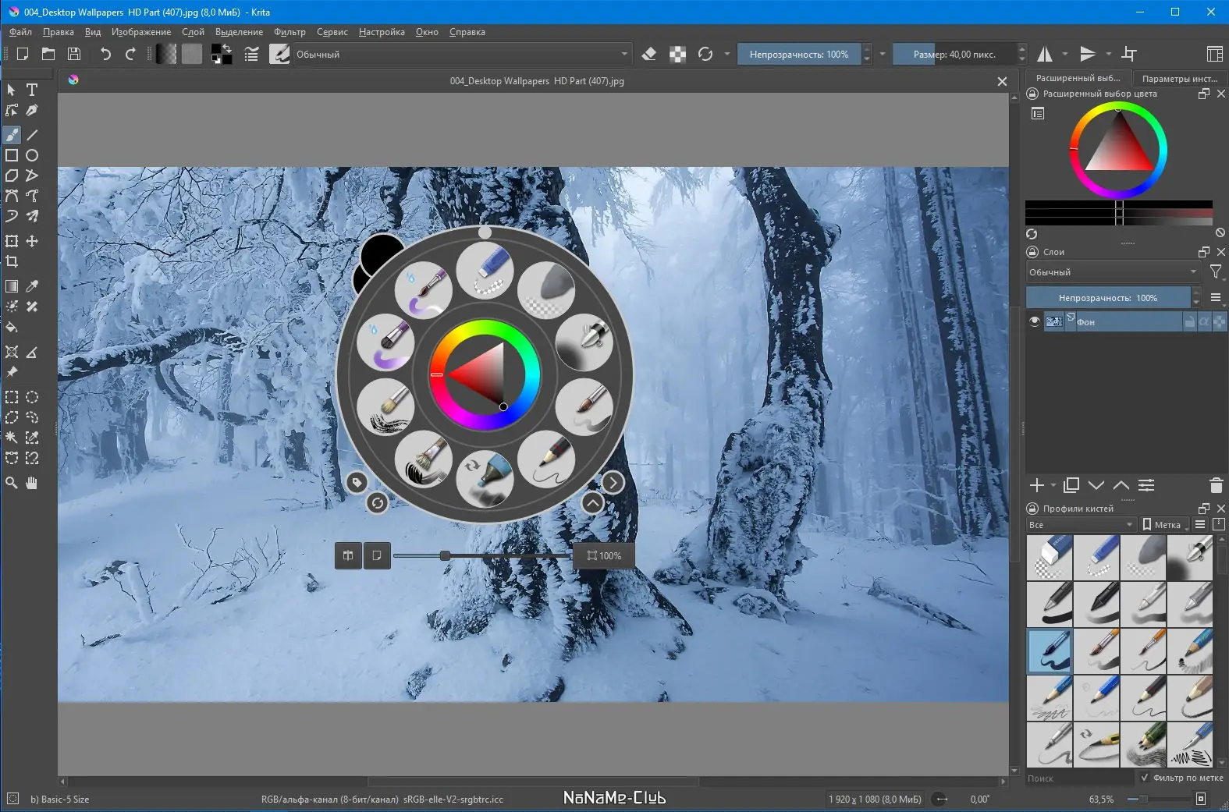Select the Move tool
Image resolution: width=1229 pixels, height=812 pixels.
(32, 241)
